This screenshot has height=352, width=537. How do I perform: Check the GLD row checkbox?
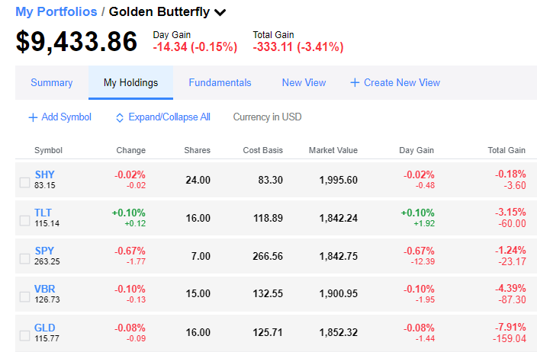coord(24,335)
